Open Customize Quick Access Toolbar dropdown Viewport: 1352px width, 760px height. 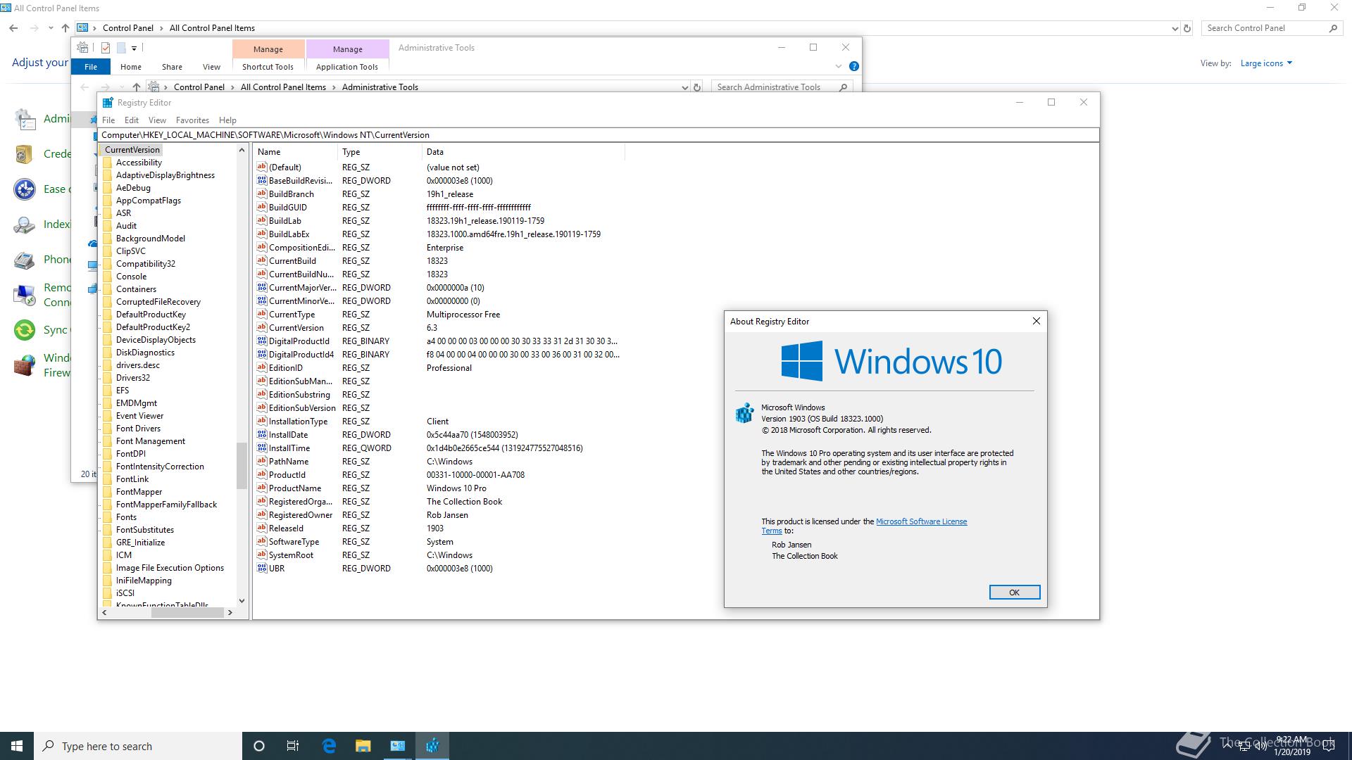pyautogui.click(x=134, y=48)
